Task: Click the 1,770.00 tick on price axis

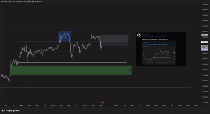Action: coord(205,64)
